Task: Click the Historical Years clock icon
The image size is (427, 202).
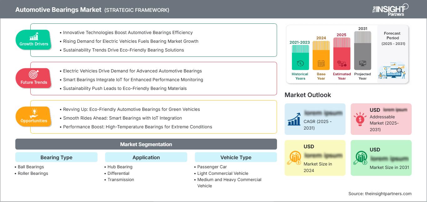Action: pyautogui.click(x=300, y=63)
